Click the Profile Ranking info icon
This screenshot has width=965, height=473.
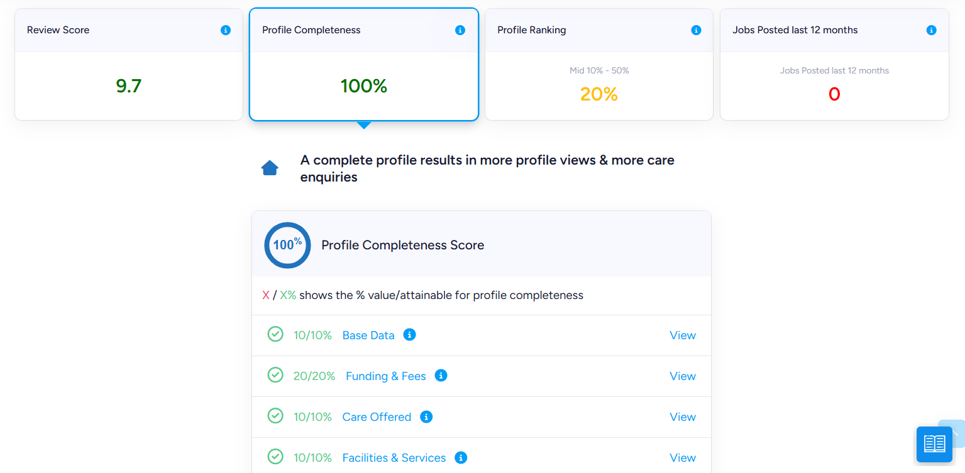pos(696,30)
